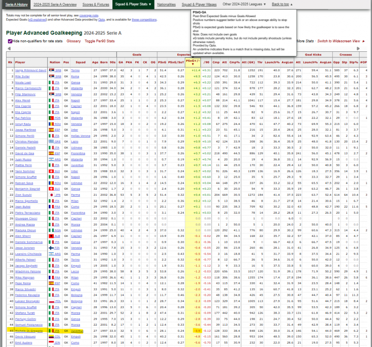The height and width of the screenshot is (347, 372).
Task: Click Serbia flag in Mile Svilar row
Action: [x=51, y=76]
